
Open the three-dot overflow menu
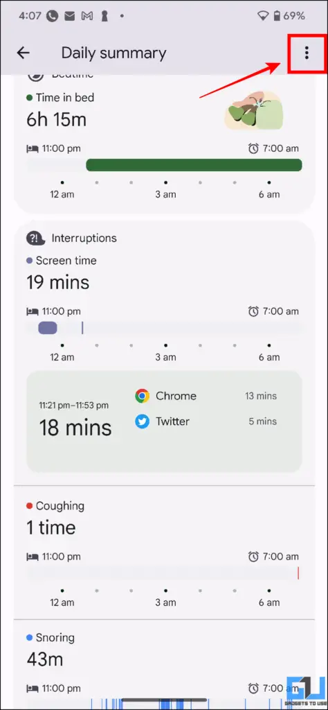[x=307, y=53]
